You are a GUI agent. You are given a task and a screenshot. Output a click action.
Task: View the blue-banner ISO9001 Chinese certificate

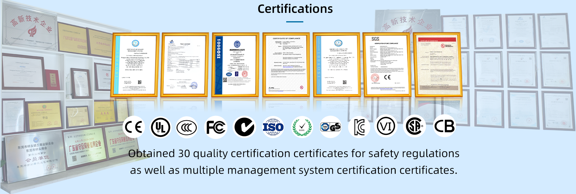click(235, 65)
